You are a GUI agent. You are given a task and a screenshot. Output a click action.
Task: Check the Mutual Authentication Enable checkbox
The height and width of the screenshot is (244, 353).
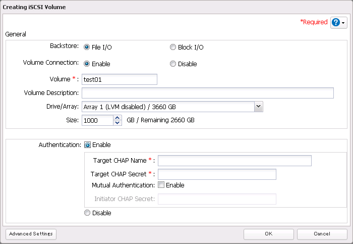pos(161,185)
